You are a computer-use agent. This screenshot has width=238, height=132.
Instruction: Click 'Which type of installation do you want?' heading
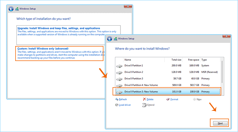44,19
